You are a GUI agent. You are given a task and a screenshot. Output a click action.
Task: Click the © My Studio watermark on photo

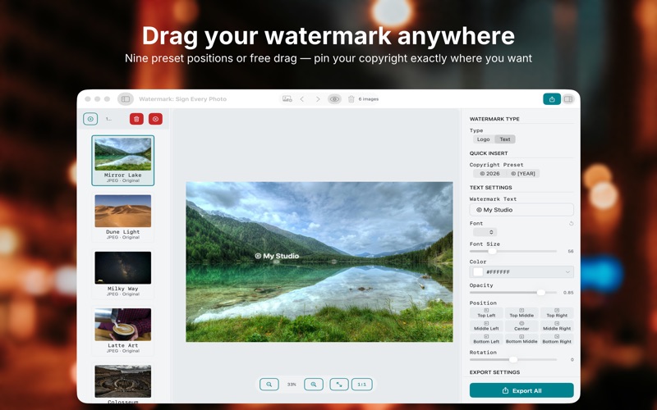coord(277,256)
